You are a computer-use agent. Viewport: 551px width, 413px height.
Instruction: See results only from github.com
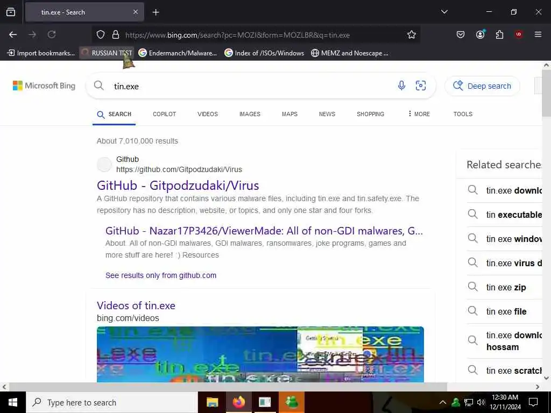pos(161,275)
